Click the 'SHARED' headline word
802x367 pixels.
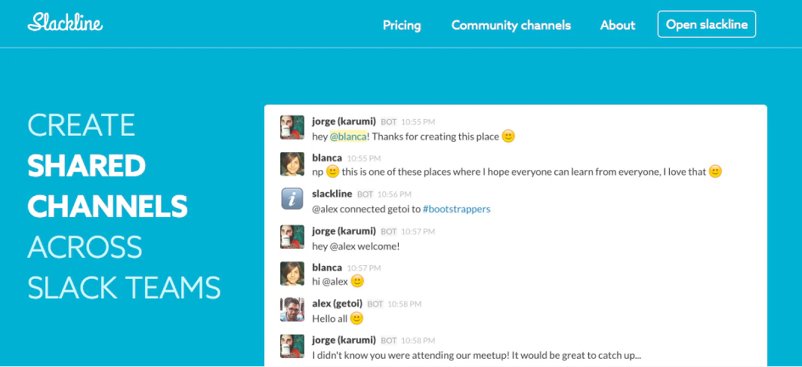87,165
